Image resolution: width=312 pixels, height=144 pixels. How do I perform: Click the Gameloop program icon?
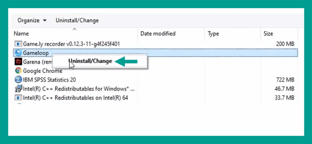[18, 53]
